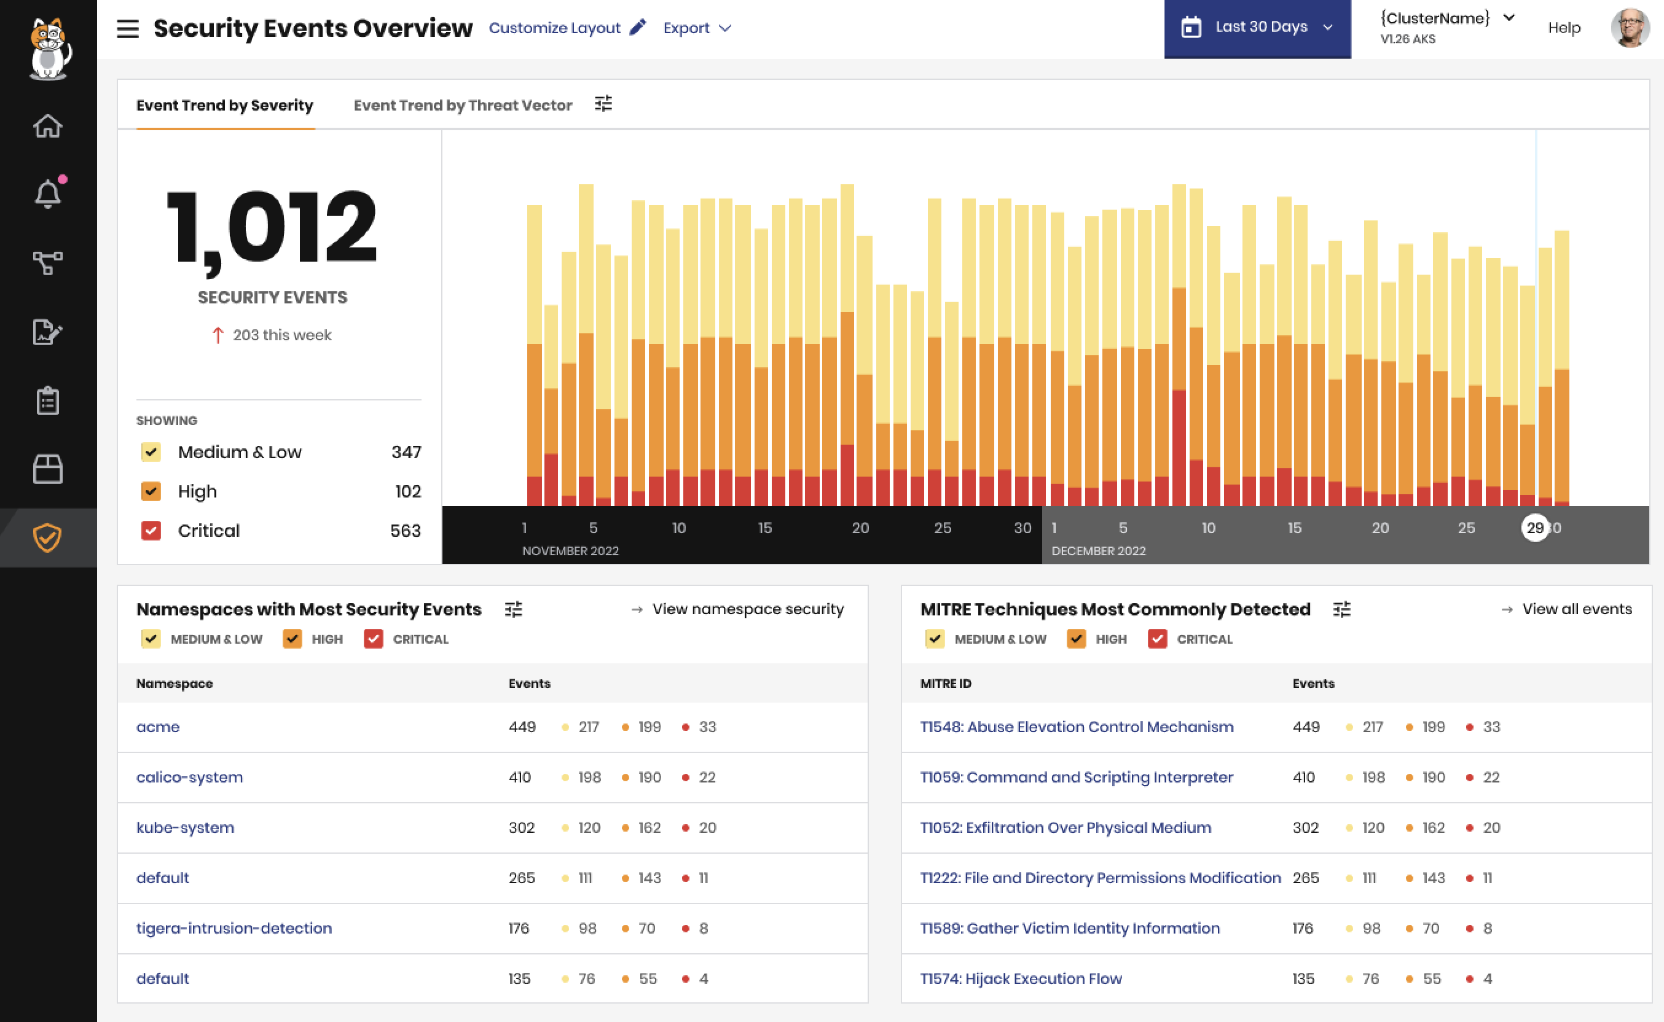Toggle the Critical severity checkbox off

pyautogui.click(x=151, y=530)
